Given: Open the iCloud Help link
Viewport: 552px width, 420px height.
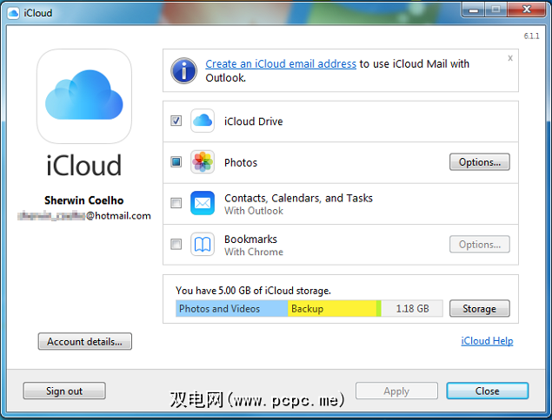Looking at the screenshot, I should 487,341.
